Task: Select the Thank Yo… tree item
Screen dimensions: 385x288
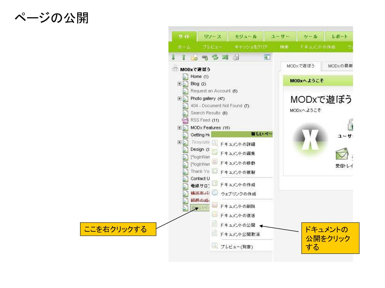Action: pyautogui.click(x=200, y=171)
